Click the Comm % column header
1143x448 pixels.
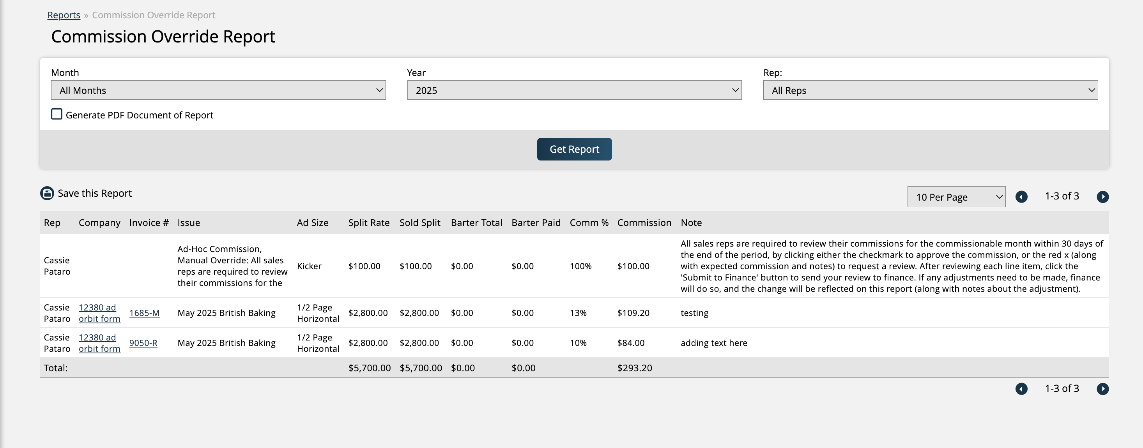click(x=589, y=223)
